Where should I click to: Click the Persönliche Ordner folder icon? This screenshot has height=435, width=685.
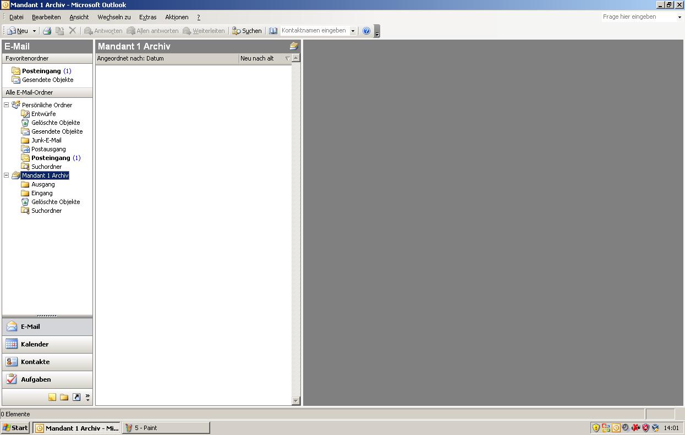[16, 104]
